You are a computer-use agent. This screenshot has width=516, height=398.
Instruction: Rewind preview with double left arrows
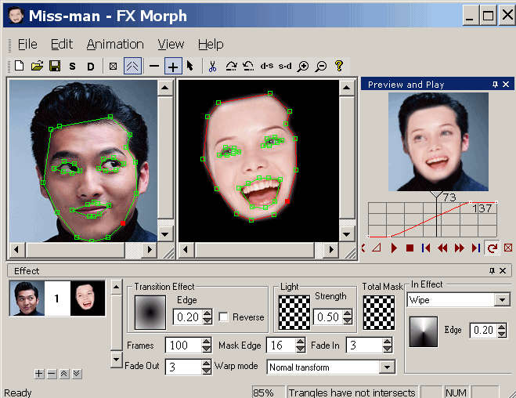[x=442, y=248]
